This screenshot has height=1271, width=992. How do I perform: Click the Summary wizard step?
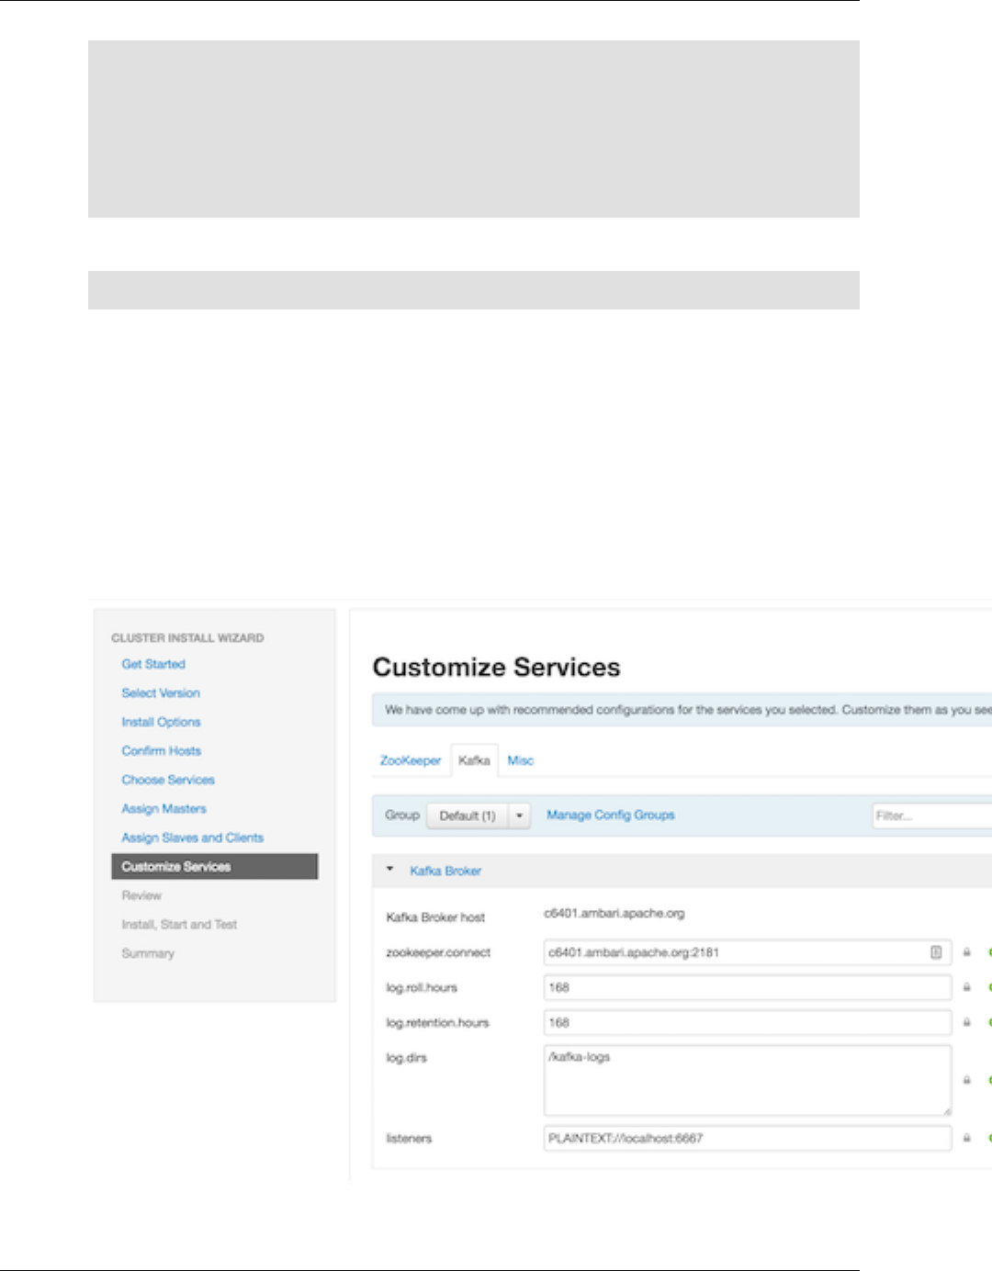point(148,953)
